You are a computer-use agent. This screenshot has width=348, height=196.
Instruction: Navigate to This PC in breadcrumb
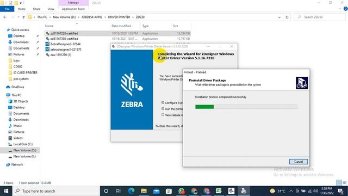(x=42, y=17)
